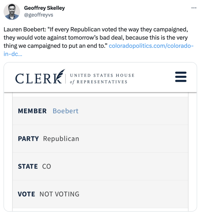Follow the coloradopolitics.com link

pyautogui.click(x=151, y=46)
